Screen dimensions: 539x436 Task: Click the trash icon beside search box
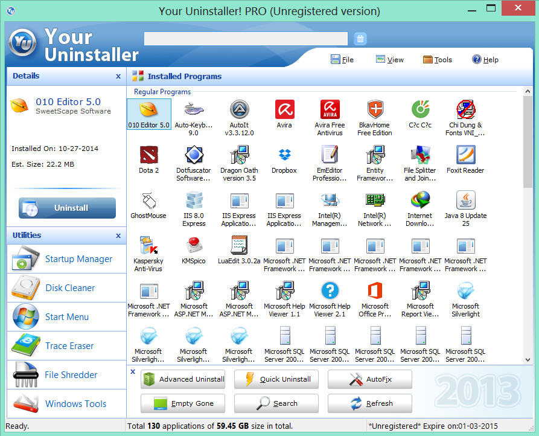(360, 39)
